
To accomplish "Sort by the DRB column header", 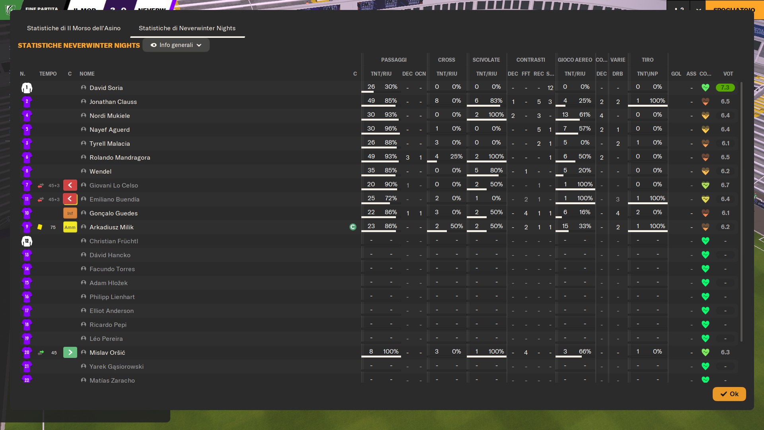I will (x=618, y=74).
